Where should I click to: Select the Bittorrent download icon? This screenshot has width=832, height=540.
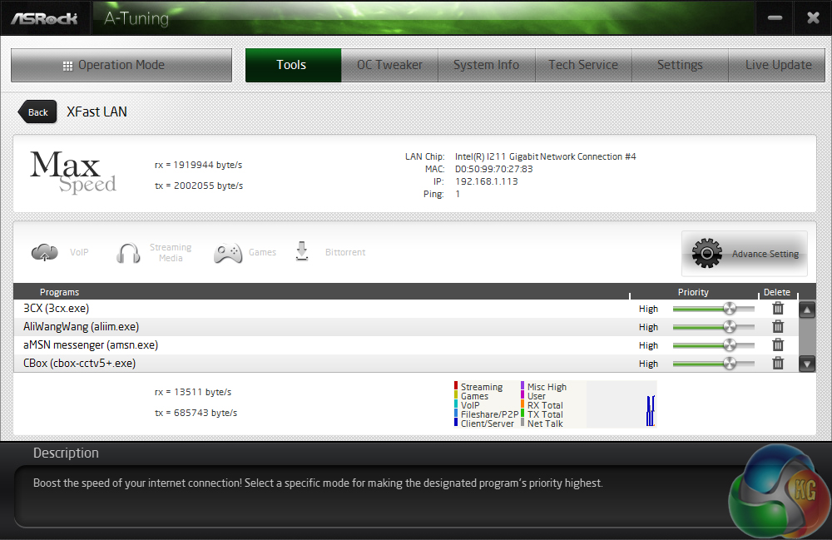coord(301,251)
